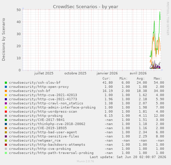Click the http-cve-2021-41773 max value 5.90
This screenshot has width=171, height=165.
click(160, 99)
